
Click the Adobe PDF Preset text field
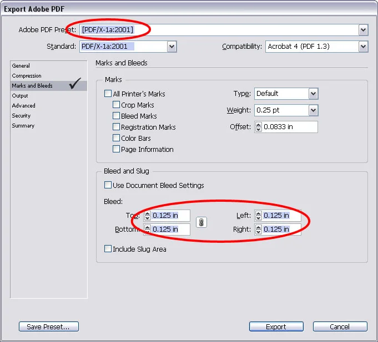[x=219, y=30]
